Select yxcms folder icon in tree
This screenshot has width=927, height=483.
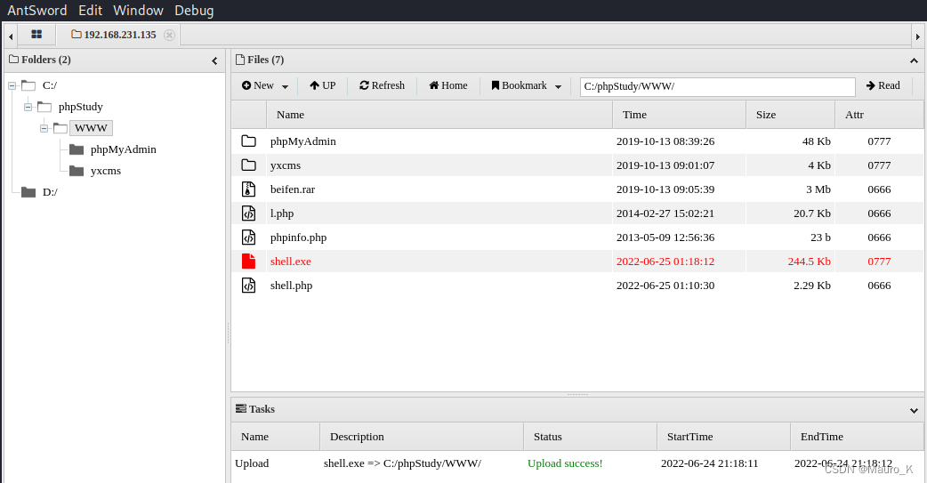[x=77, y=170]
